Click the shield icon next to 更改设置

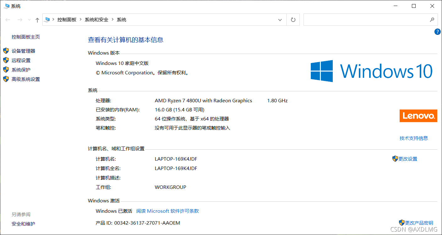395,159
